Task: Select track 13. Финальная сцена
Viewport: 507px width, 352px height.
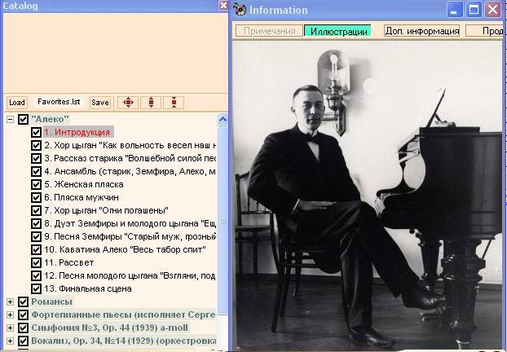Action: point(88,288)
